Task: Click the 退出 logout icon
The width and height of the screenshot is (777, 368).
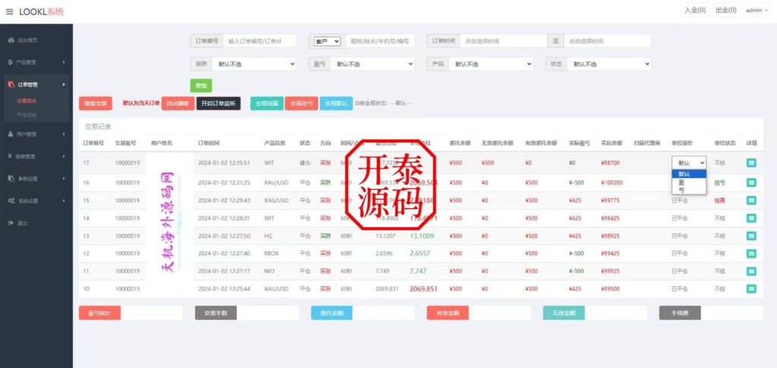Action: click(11, 223)
